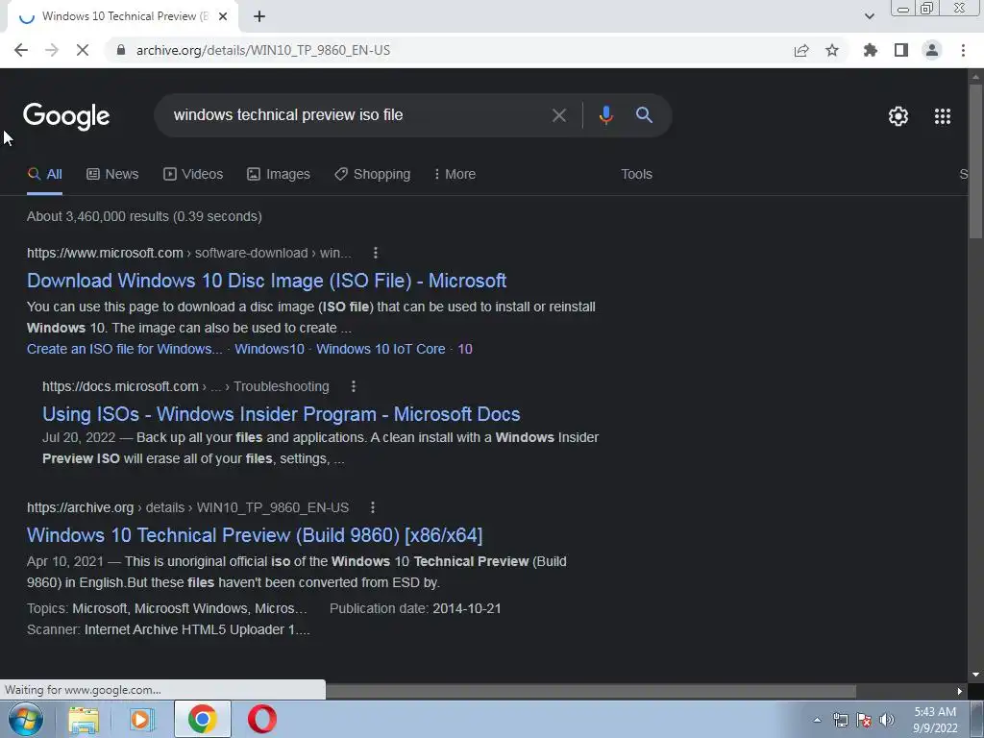The image size is (984, 738).
Task: Open the Windows 10 IoT Core sitelink
Action: [x=381, y=349]
